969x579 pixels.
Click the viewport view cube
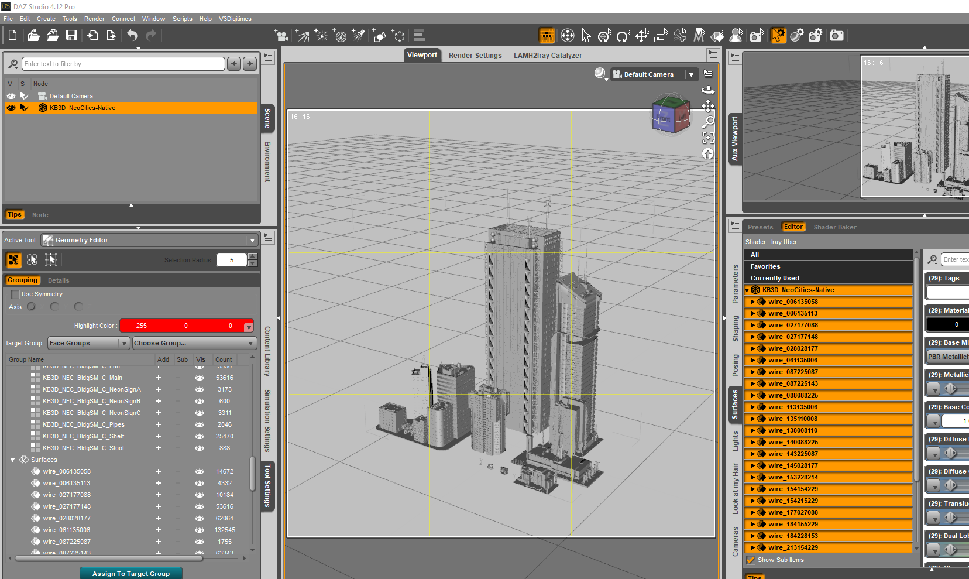(671, 115)
